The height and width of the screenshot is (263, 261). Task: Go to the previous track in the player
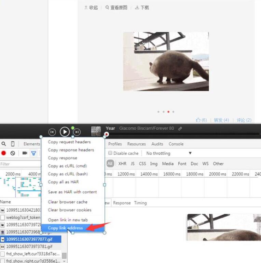click(x=52, y=132)
